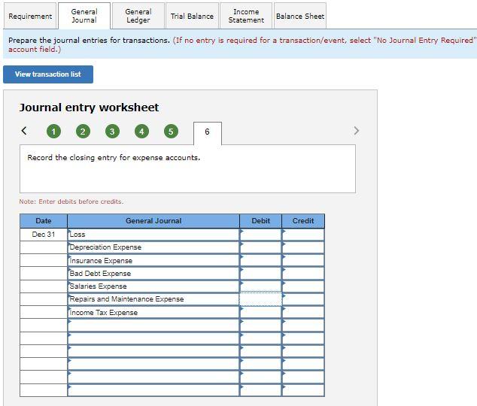Switch to the General Journal tab
This screenshot has height=406, width=477.
(84, 16)
